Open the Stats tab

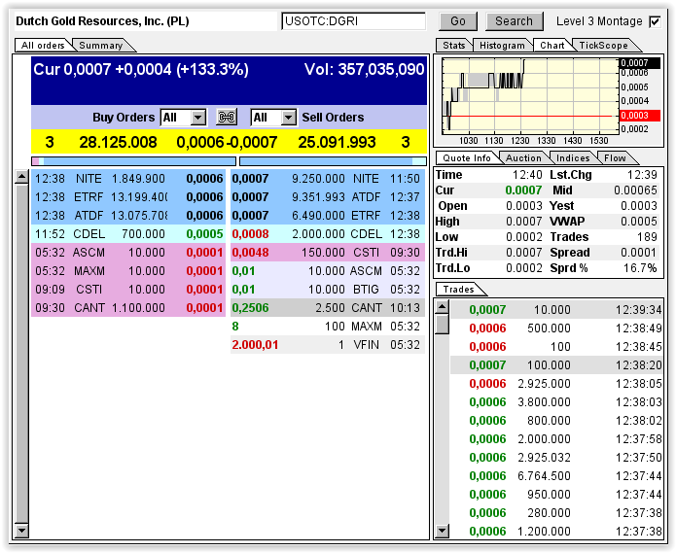(454, 46)
